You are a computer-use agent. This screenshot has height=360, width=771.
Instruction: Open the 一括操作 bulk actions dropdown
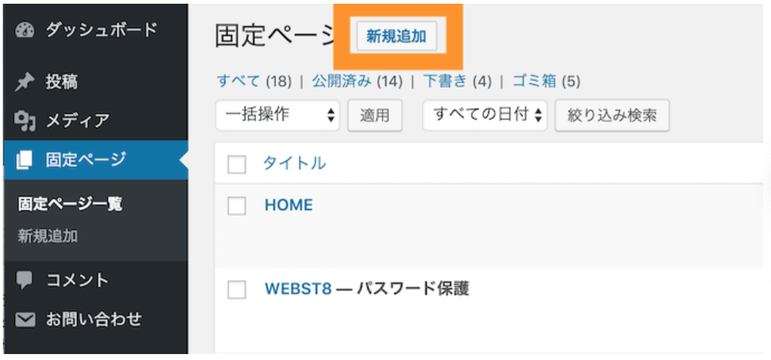(277, 115)
